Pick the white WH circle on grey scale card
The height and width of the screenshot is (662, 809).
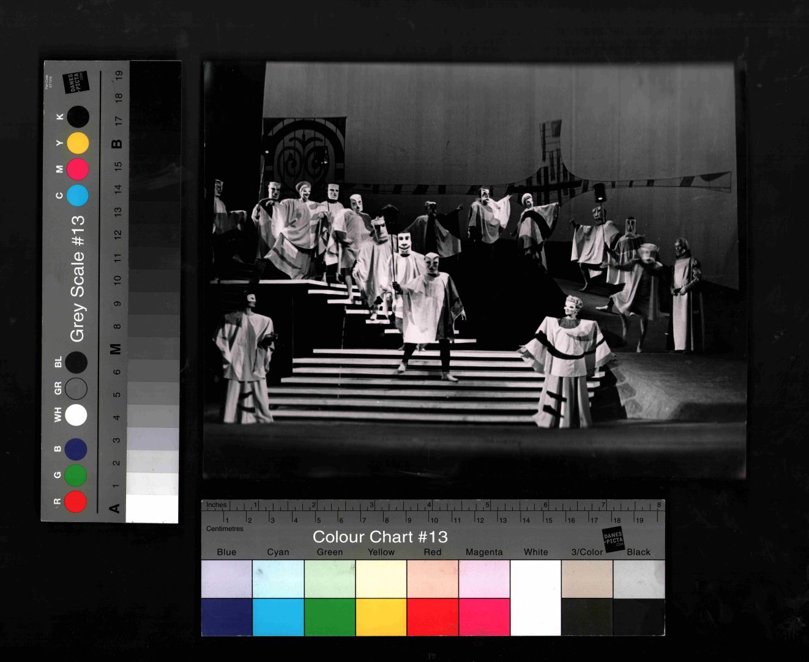76,415
